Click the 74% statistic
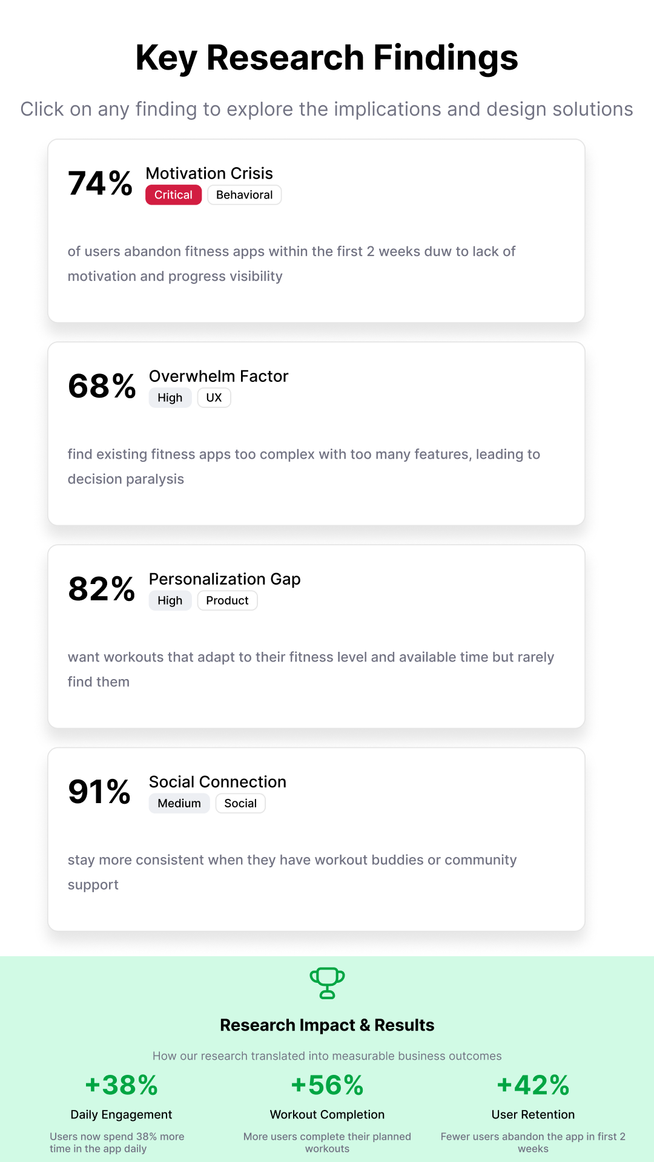Viewport: 654px width, 1162px height. coord(101,183)
